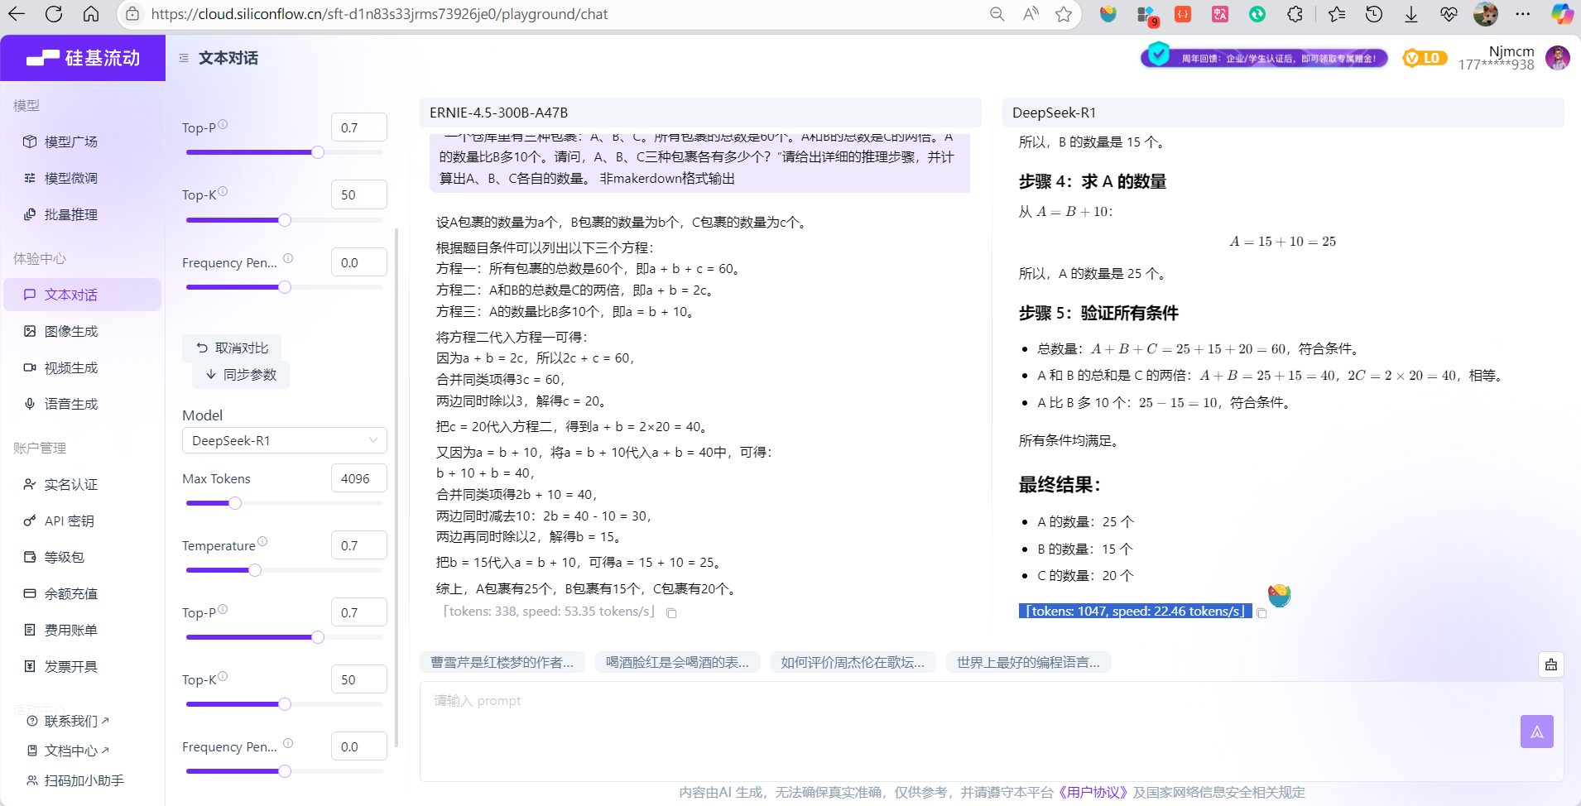Screen dimensions: 1581x806
Task: Click the Max Tokens value field 4096
Action: (x=359, y=478)
